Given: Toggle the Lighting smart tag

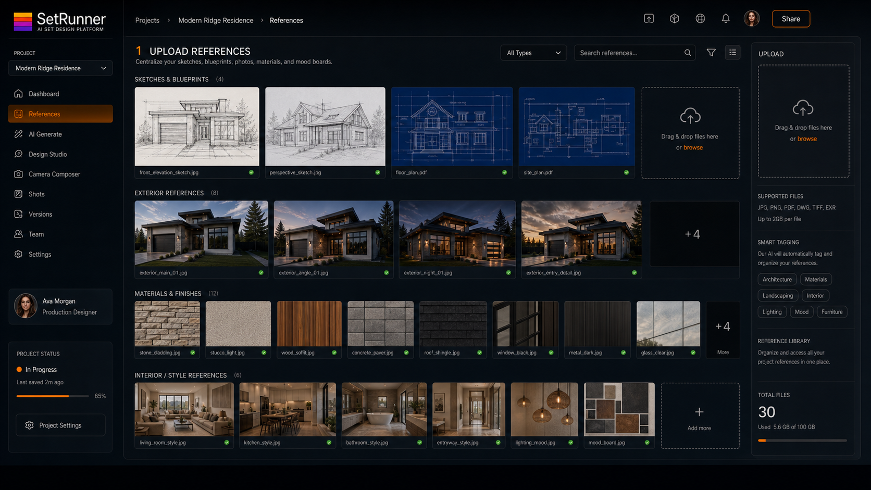Looking at the screenshot, I should click(772, 312).
